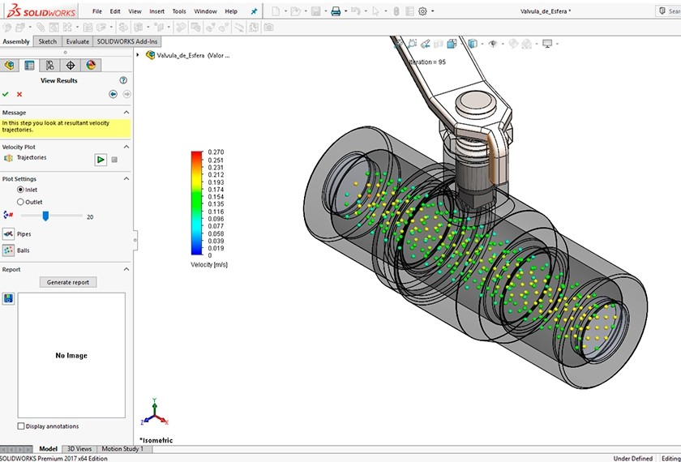The height and width of the screenshot is (462, 681).
Task: Collapse the Plot Settings section
Action: (126, 179)
